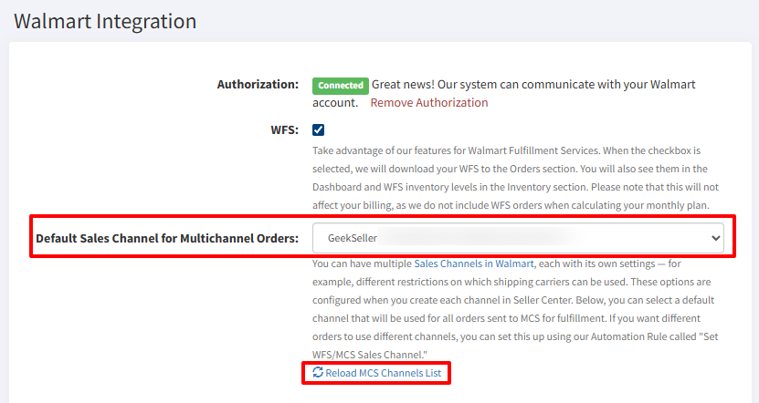Toggle the WFS checkbox

tap(318, 130)
